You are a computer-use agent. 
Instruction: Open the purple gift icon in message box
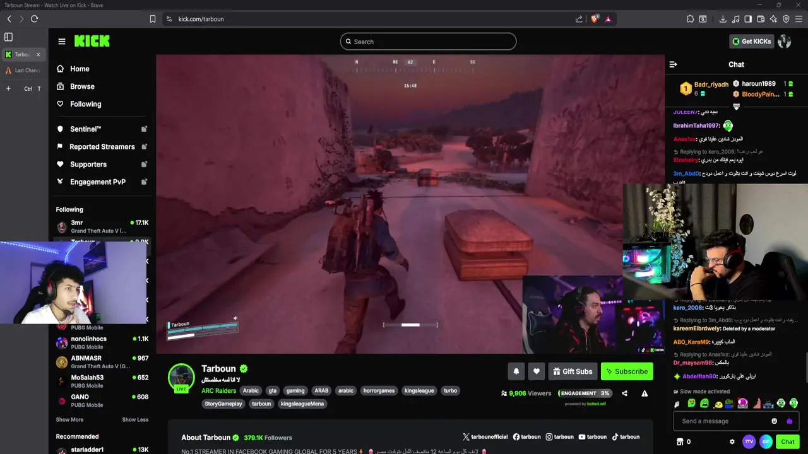coord(789,421)
